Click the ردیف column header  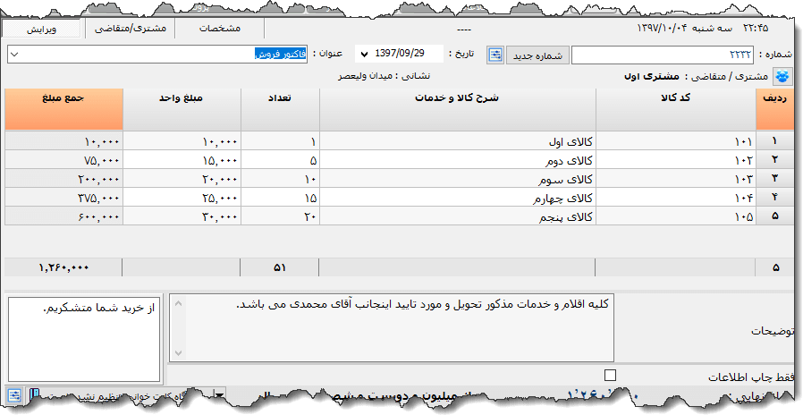775,108
